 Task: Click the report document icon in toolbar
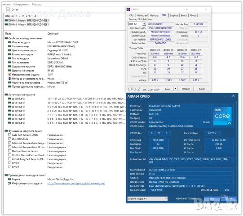tap(8, 10)
